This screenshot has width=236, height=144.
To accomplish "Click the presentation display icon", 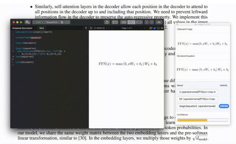I will tap(159, 28).
